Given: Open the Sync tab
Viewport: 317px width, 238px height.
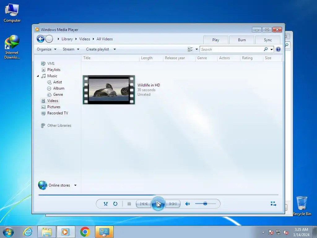Looking at the screenshot, I should (268, 40).
